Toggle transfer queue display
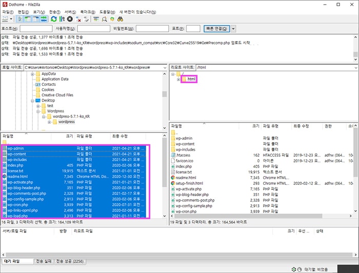Viewport: 359px width, 273px height. pyautogui.click(x=44, y=19)
